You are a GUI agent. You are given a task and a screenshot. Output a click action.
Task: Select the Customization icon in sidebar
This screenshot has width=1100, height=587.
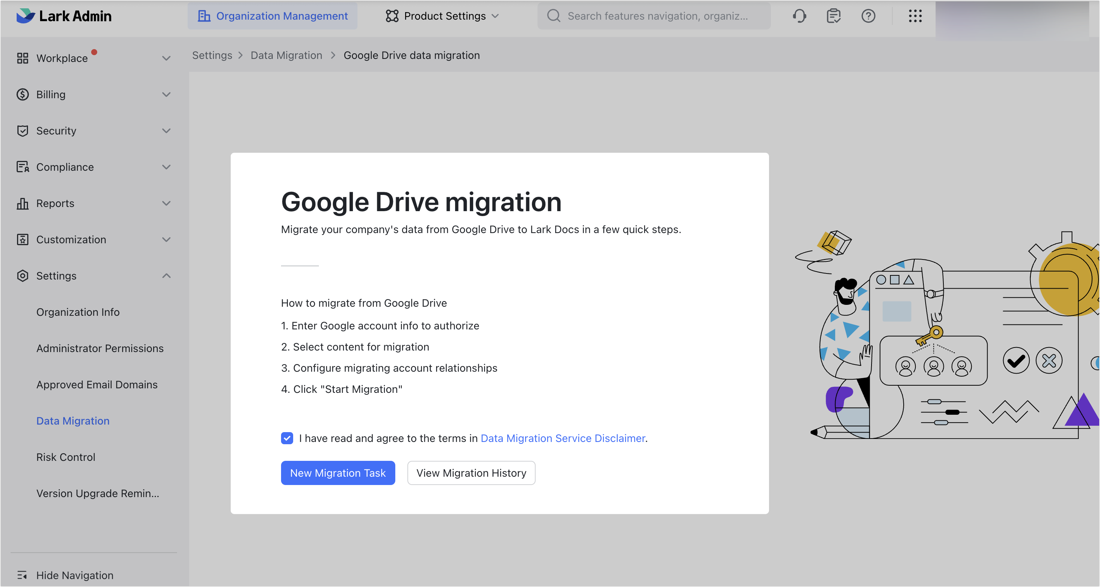tap(23, 239)
